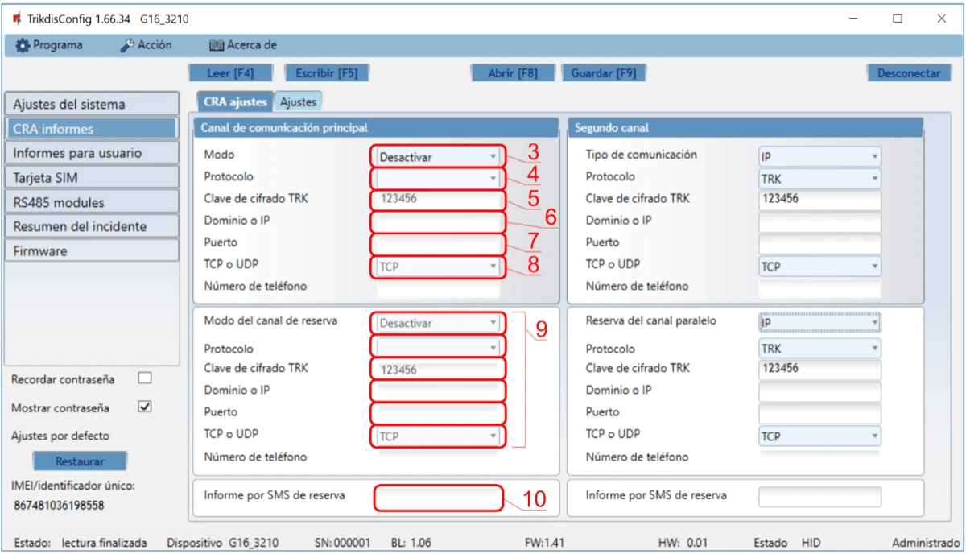
Task: Click the Acerca de book icon
Action: click(x=216, y=45)
